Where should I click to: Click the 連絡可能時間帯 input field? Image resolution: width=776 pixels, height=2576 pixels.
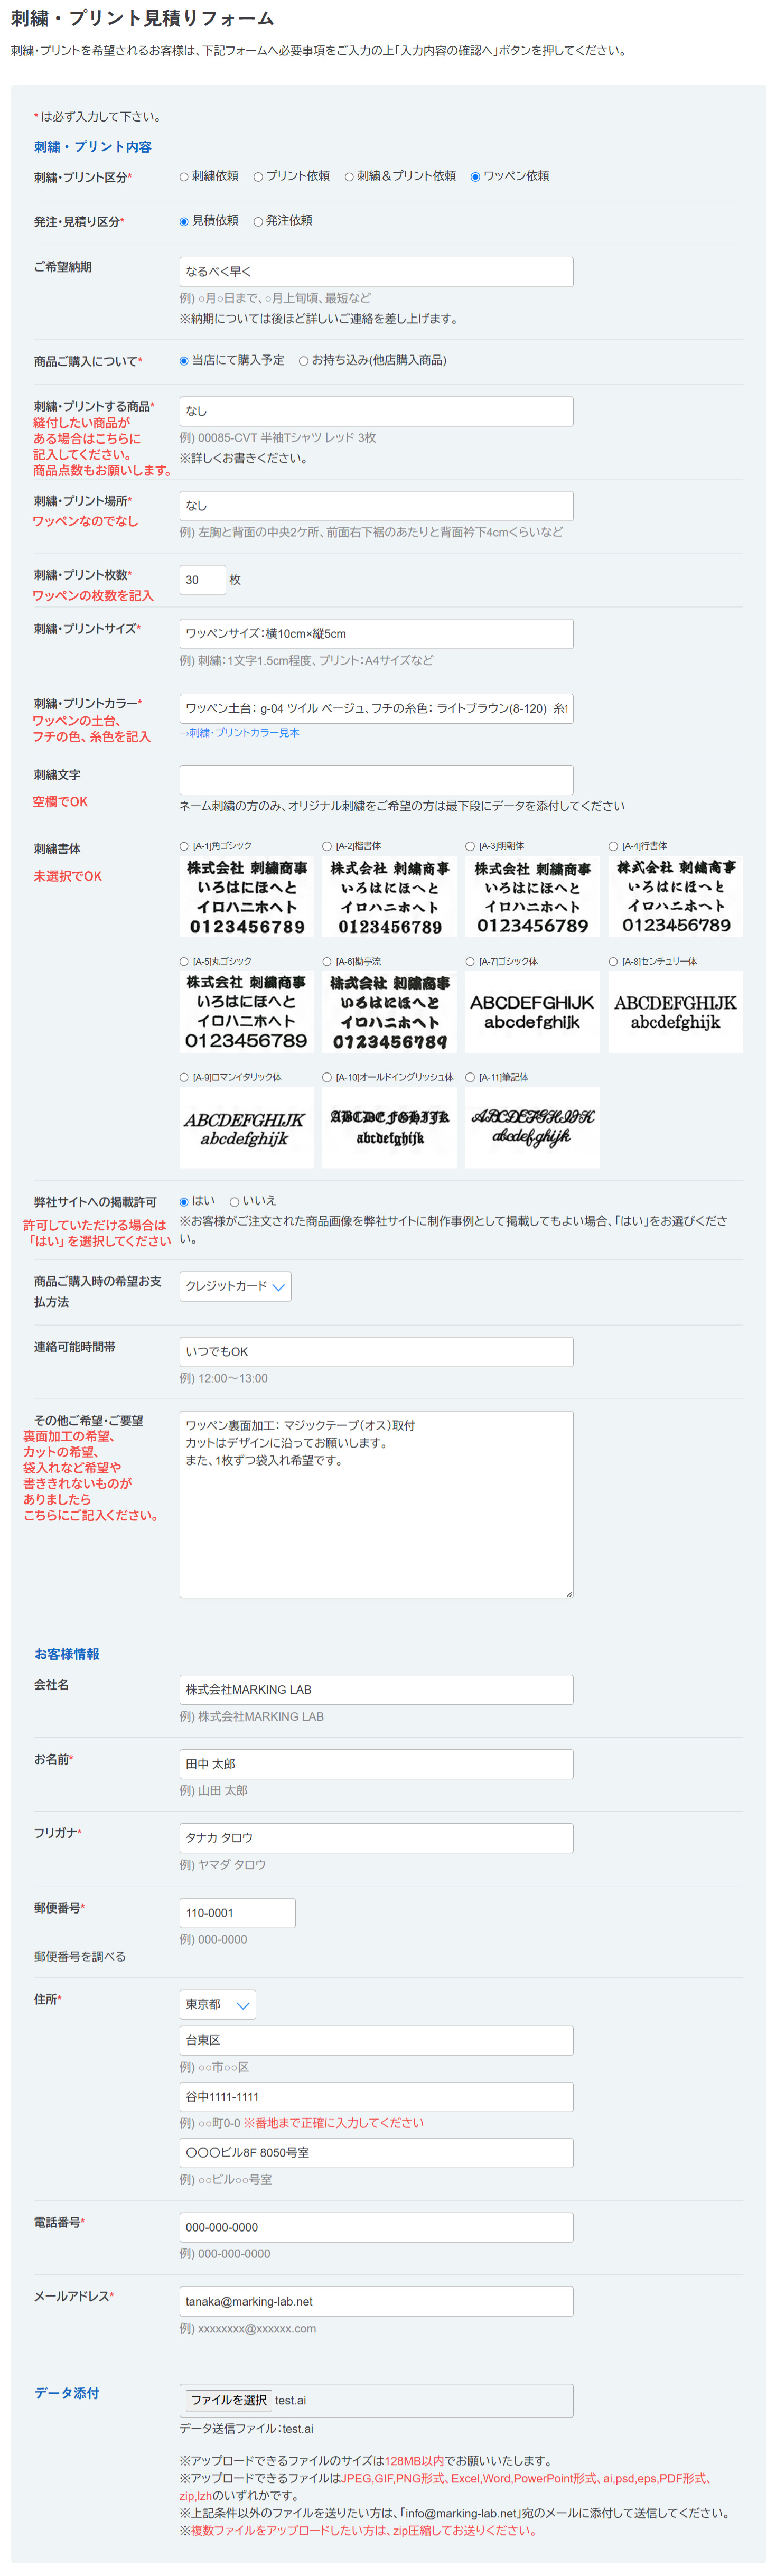[376, 1352]
